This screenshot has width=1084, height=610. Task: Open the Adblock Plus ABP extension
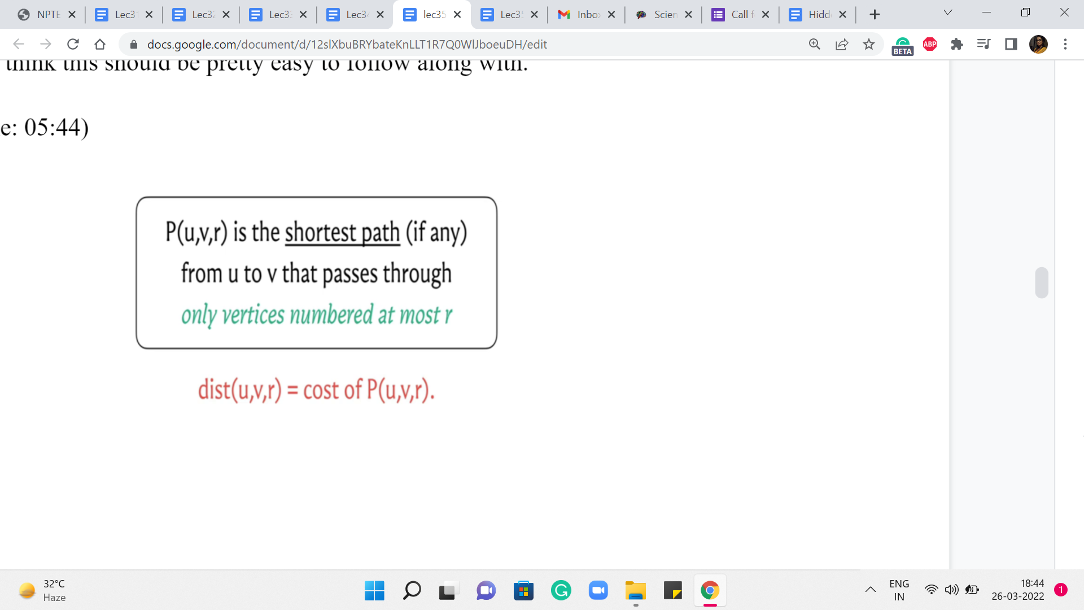[x=929, y=44]
